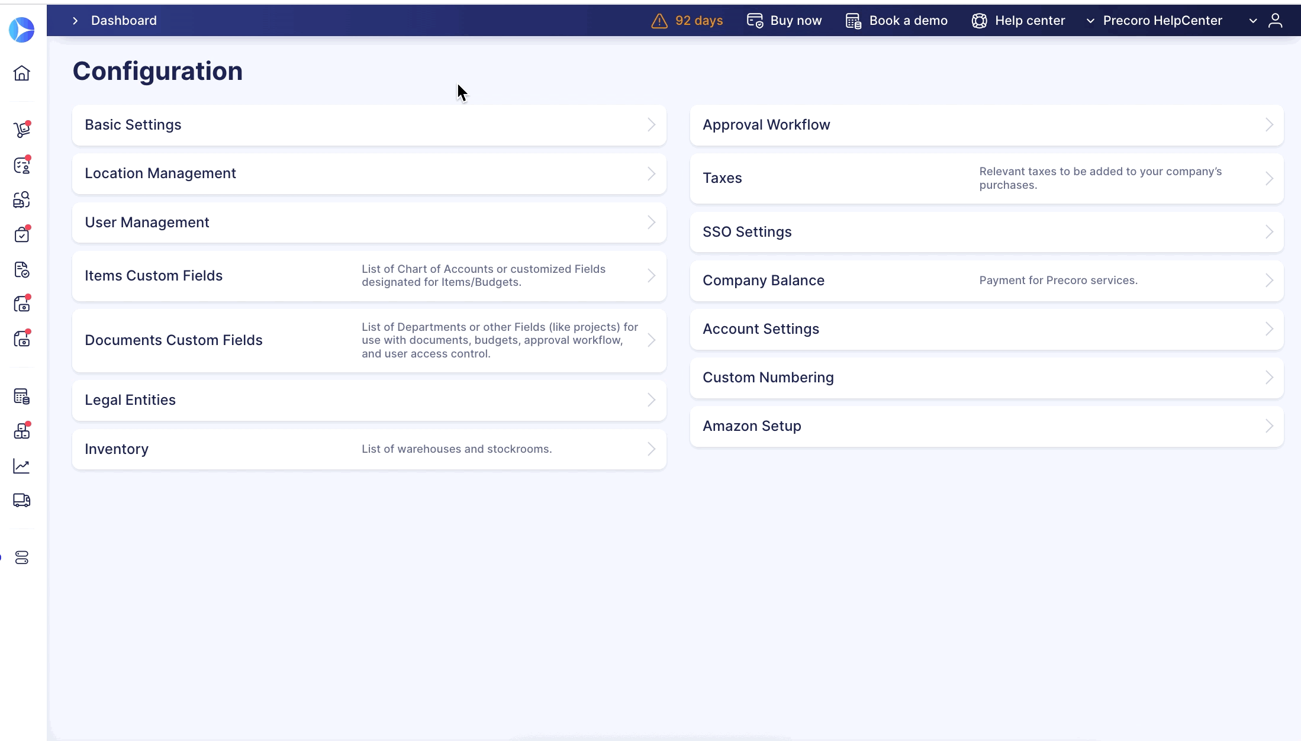Click the Buy now card icon
This screenshot has width=1301, height=741.
pos(755,21)
